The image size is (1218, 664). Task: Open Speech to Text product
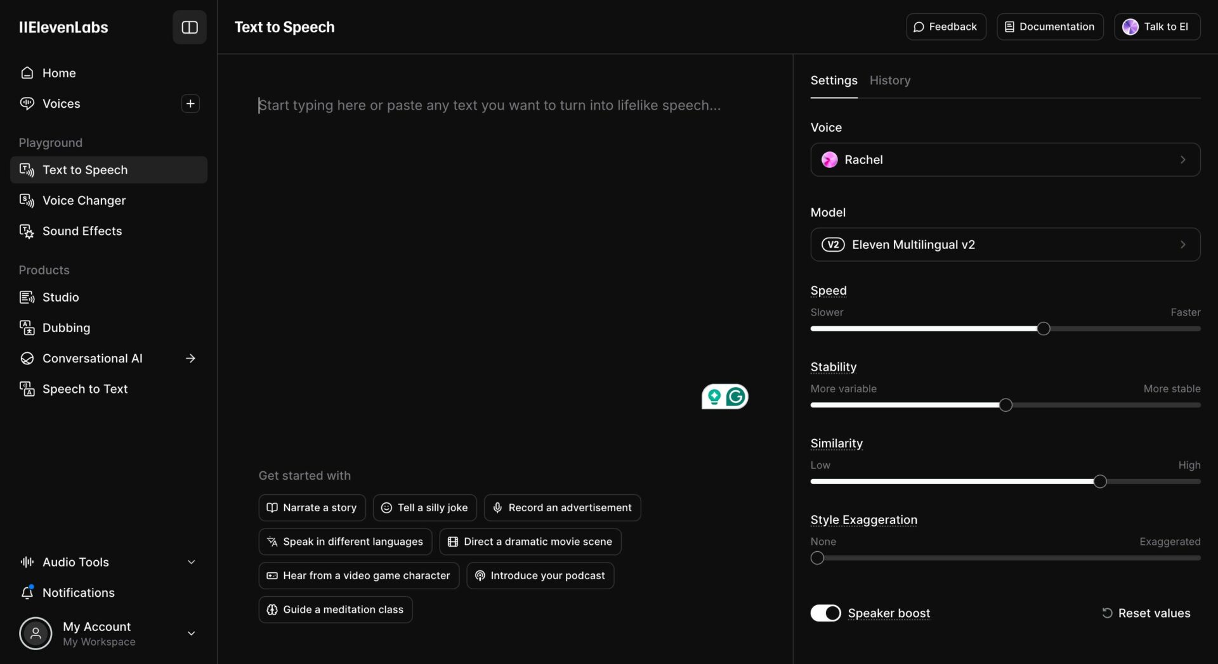click(108, 389)
